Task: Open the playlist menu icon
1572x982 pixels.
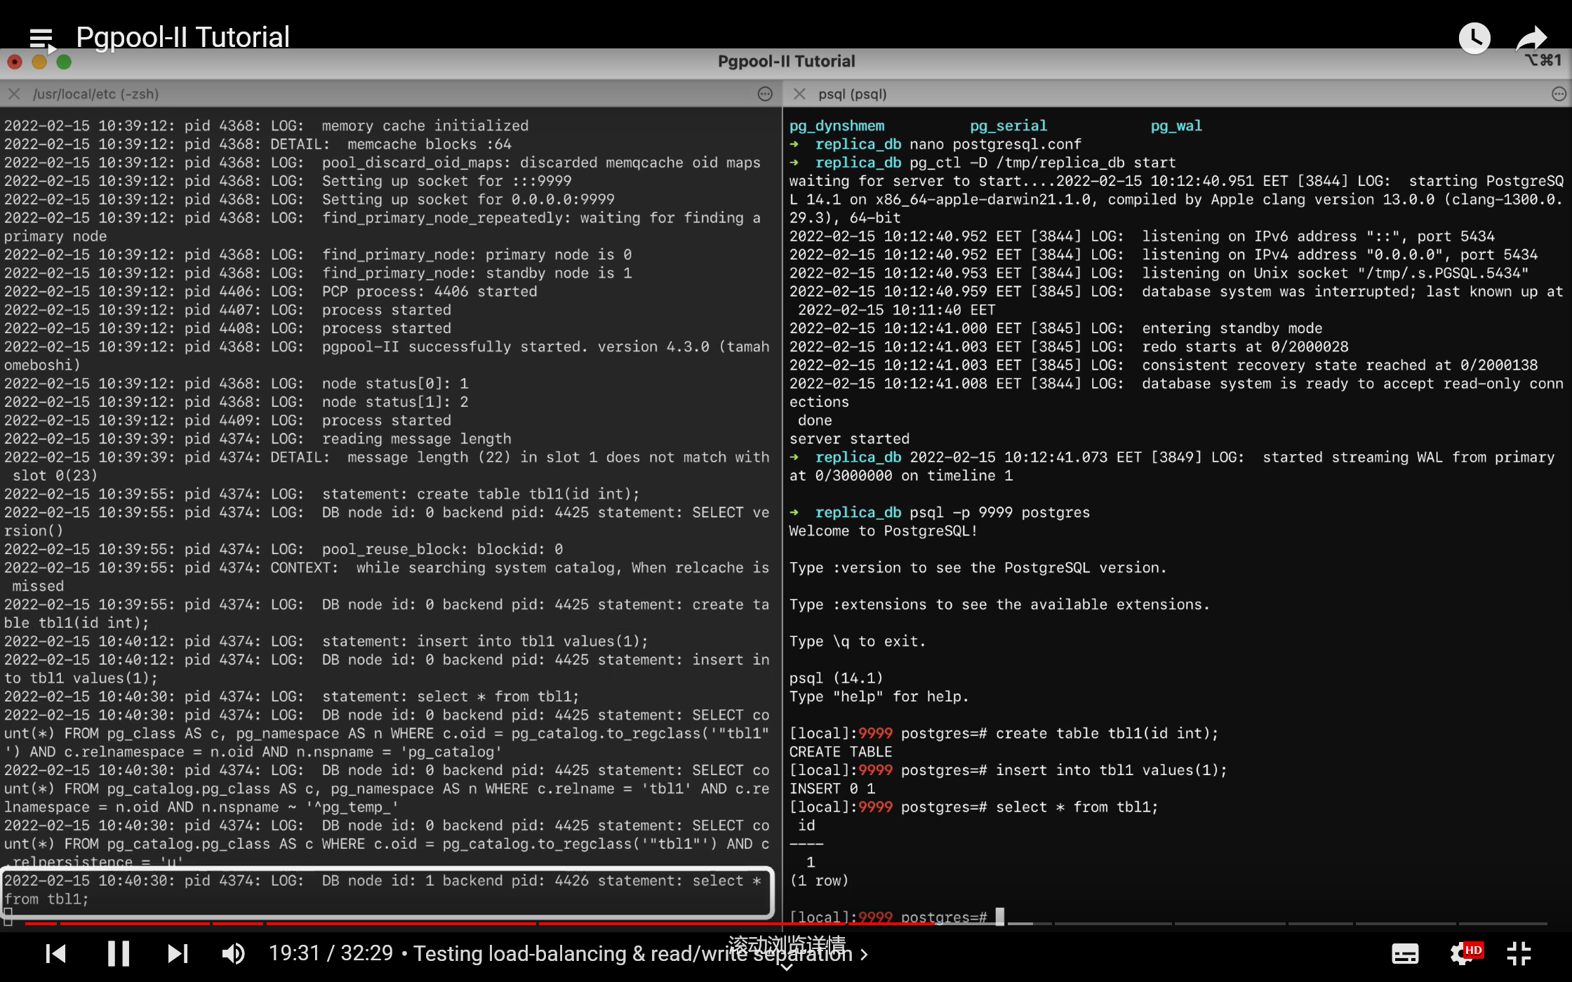Action: coord(42,39)
